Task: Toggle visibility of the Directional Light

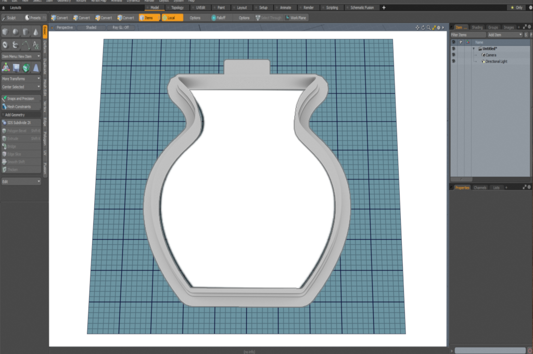Action: coord(453,61)
